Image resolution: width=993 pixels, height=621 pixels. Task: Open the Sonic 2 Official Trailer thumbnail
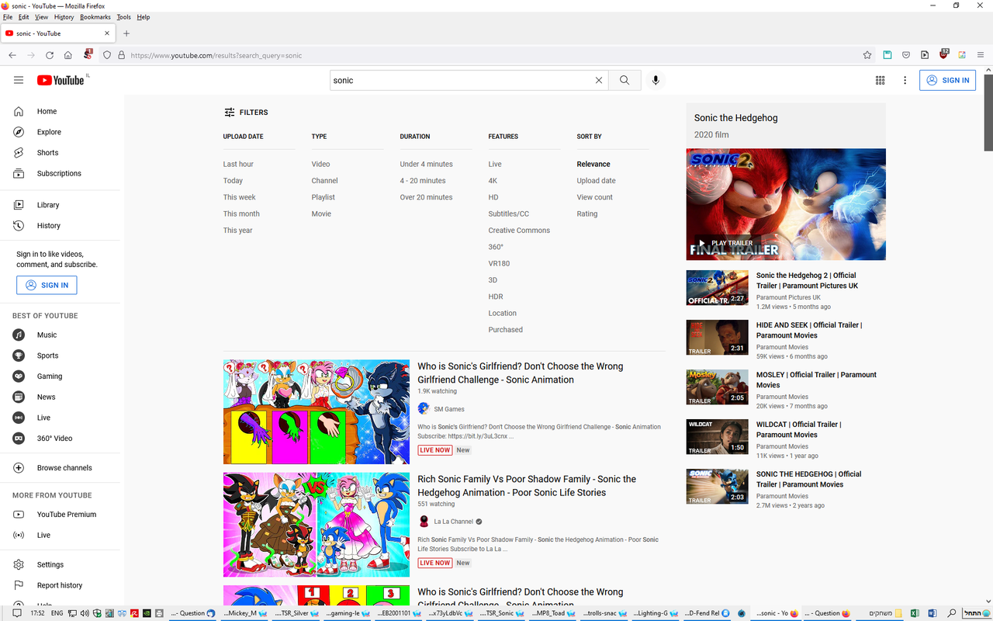coord(716,287)
